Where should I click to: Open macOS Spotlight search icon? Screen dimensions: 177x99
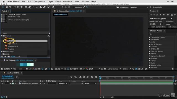click(168, 1)
